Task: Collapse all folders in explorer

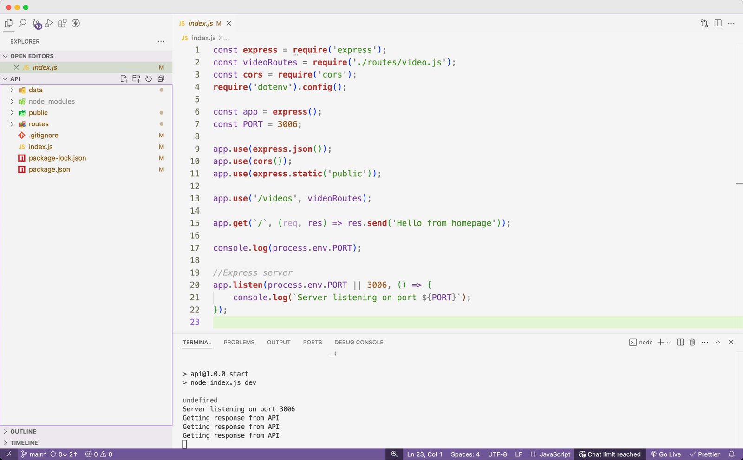Action: (161, 78)
